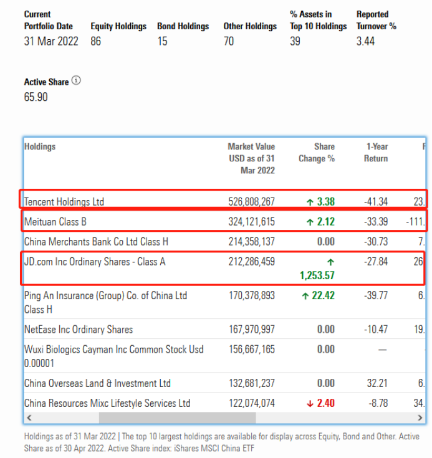Click the green up arrow in JD.com row
This screenshot has height=458, width=432.
click(330, 262)
